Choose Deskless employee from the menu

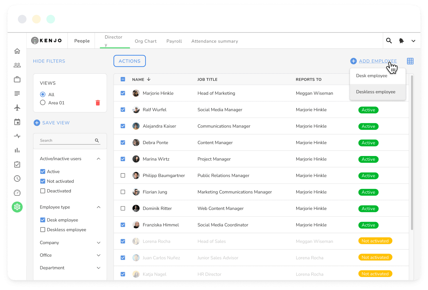tap(378, 92)
